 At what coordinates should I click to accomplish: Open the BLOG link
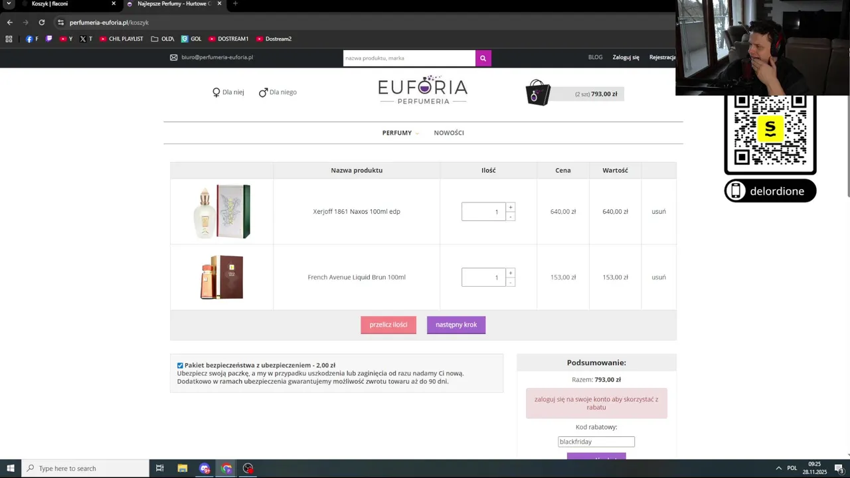coord(596,57)
